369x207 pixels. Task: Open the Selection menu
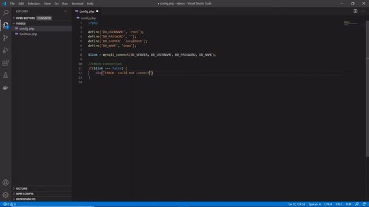click(34, 3)
